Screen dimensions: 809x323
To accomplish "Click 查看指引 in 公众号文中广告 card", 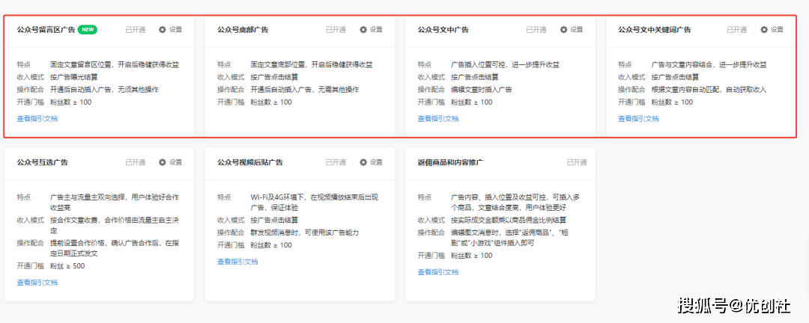I will pos(430,118).
